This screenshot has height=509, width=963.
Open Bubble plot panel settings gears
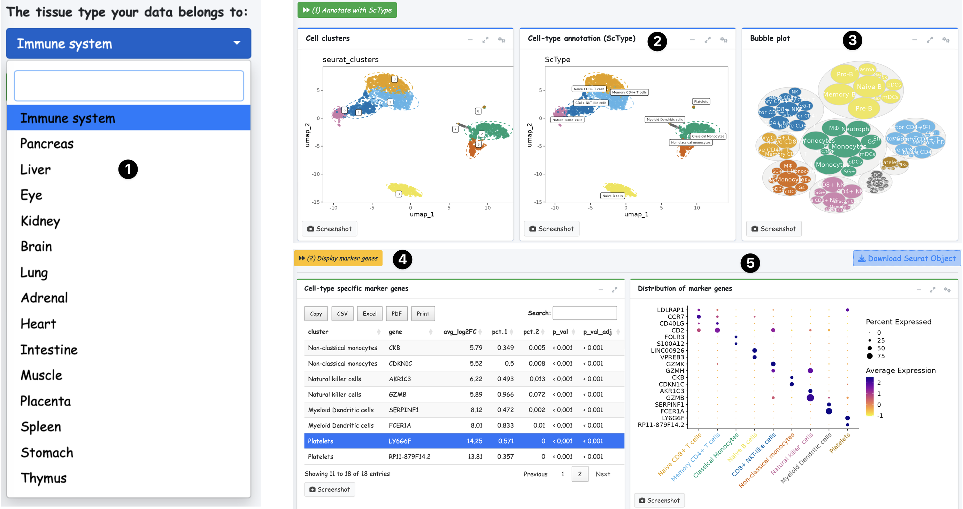click(x=946, y=40)
